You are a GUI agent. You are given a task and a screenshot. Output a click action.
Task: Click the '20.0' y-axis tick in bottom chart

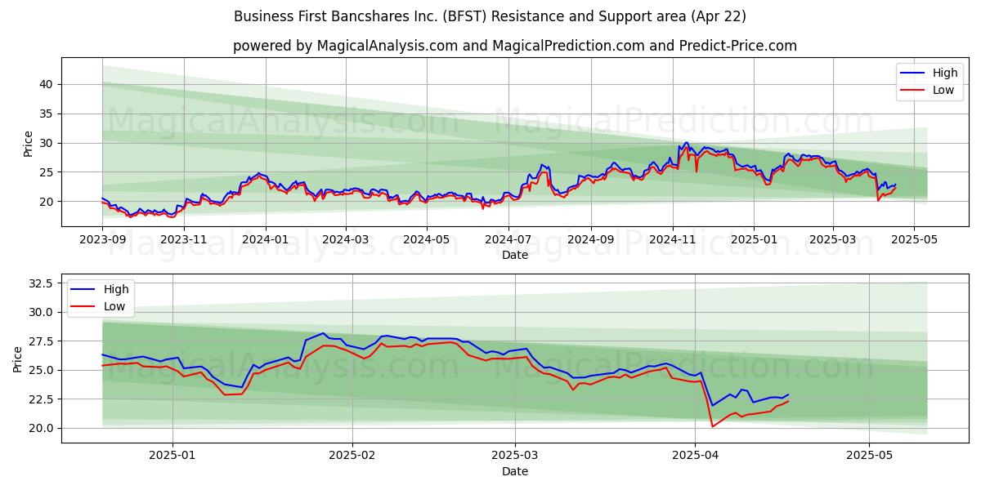[42, 428]
